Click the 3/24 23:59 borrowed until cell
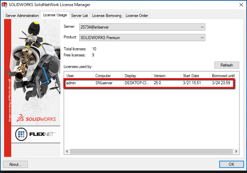Image resolution: width=247 pixels, height=173 pixels. tap(221, 83)
